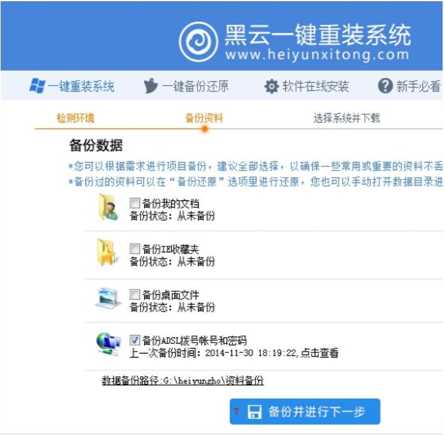
Task: Click the ghost icon beside 一键备份还原
Action: (150, 86)
